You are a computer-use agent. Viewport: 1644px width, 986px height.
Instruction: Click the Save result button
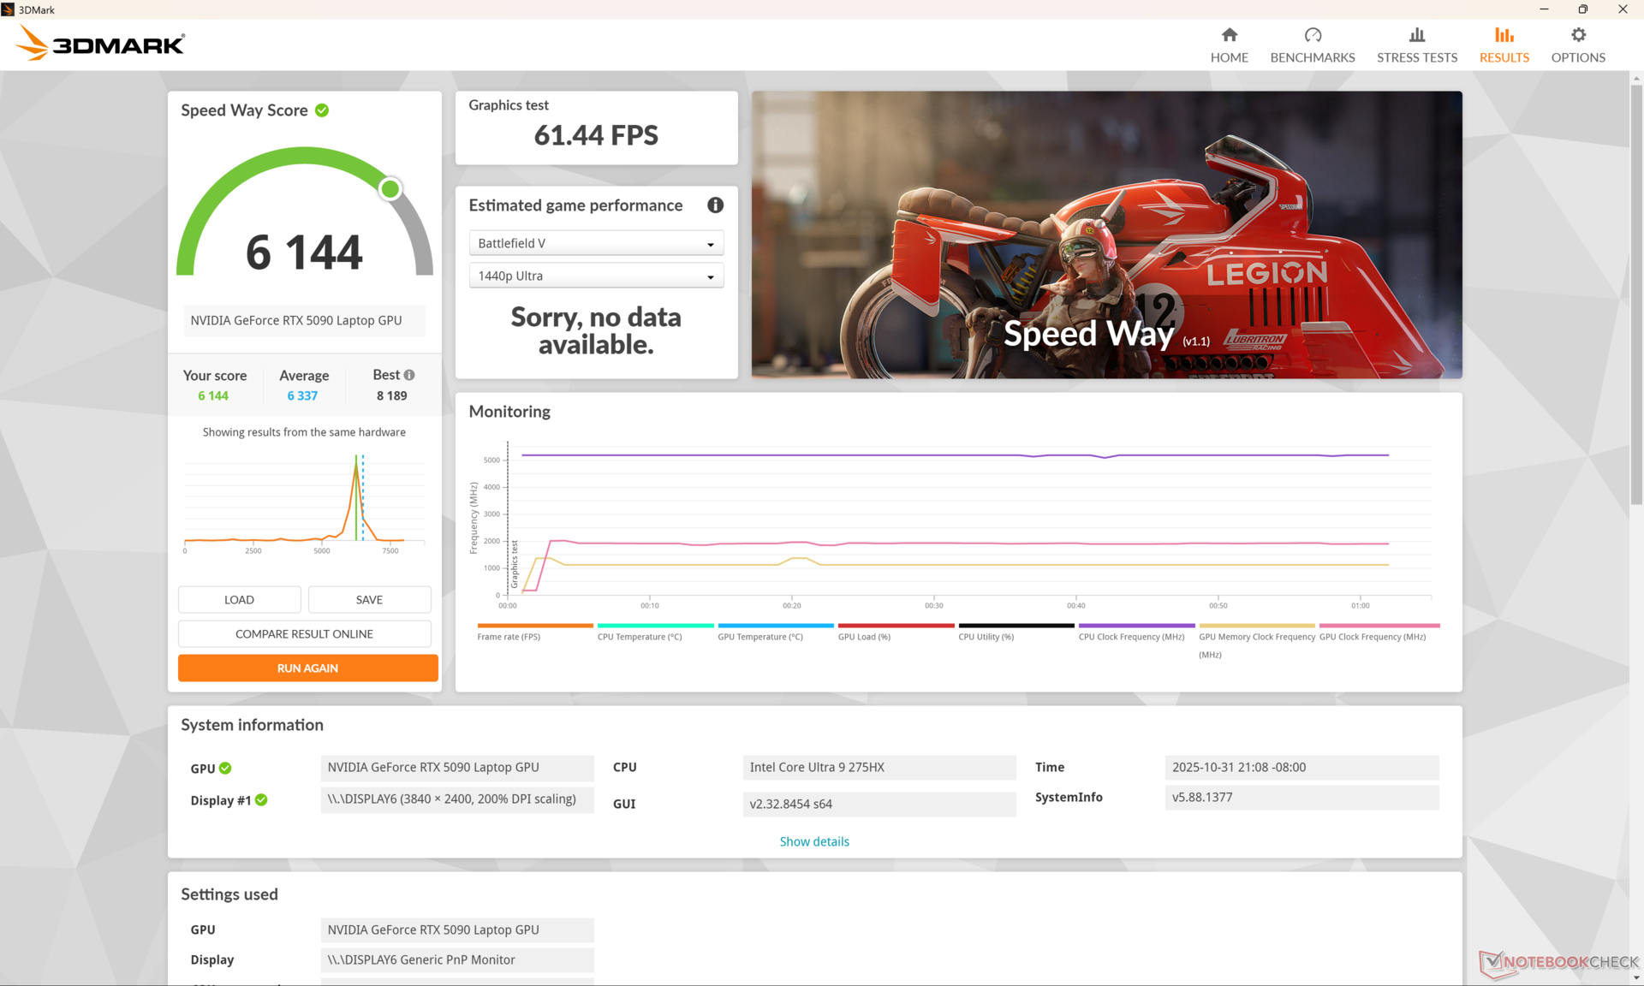pos(369,600)
